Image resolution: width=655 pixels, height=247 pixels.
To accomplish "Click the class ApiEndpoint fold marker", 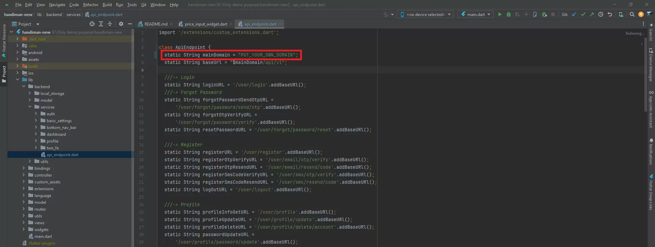I will tap(157, 47).
